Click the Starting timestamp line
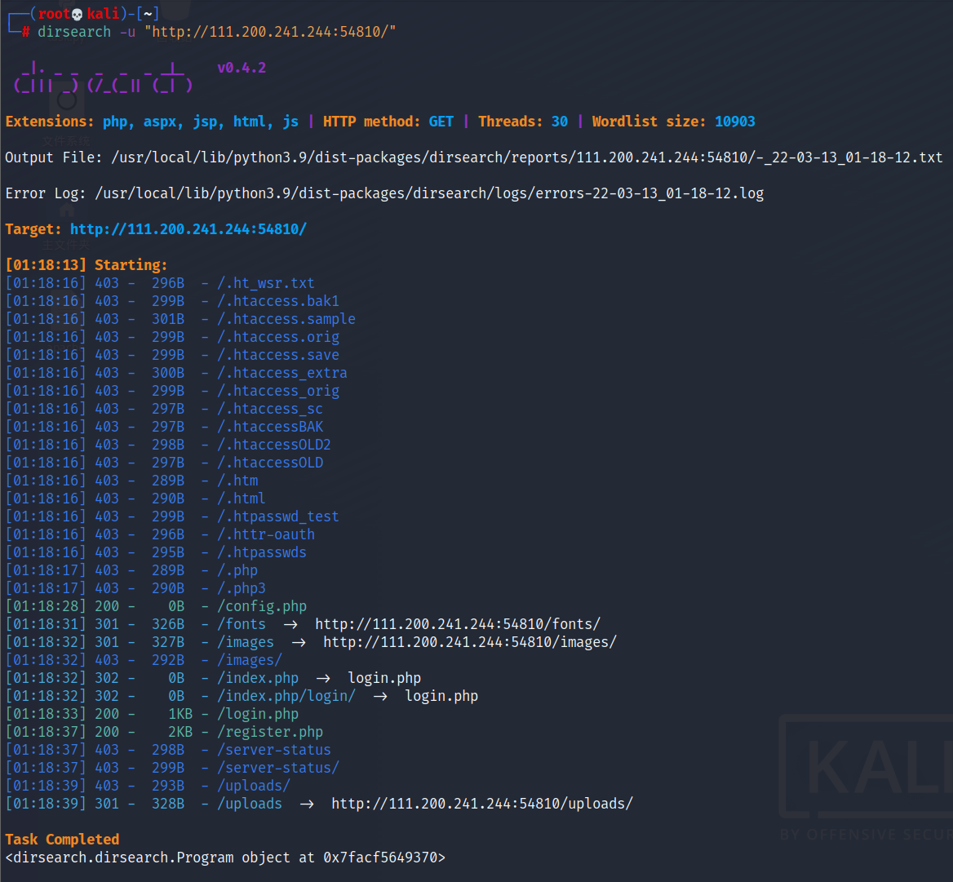The width and height of the screenshot is (953, 882). tap(86, 265)
